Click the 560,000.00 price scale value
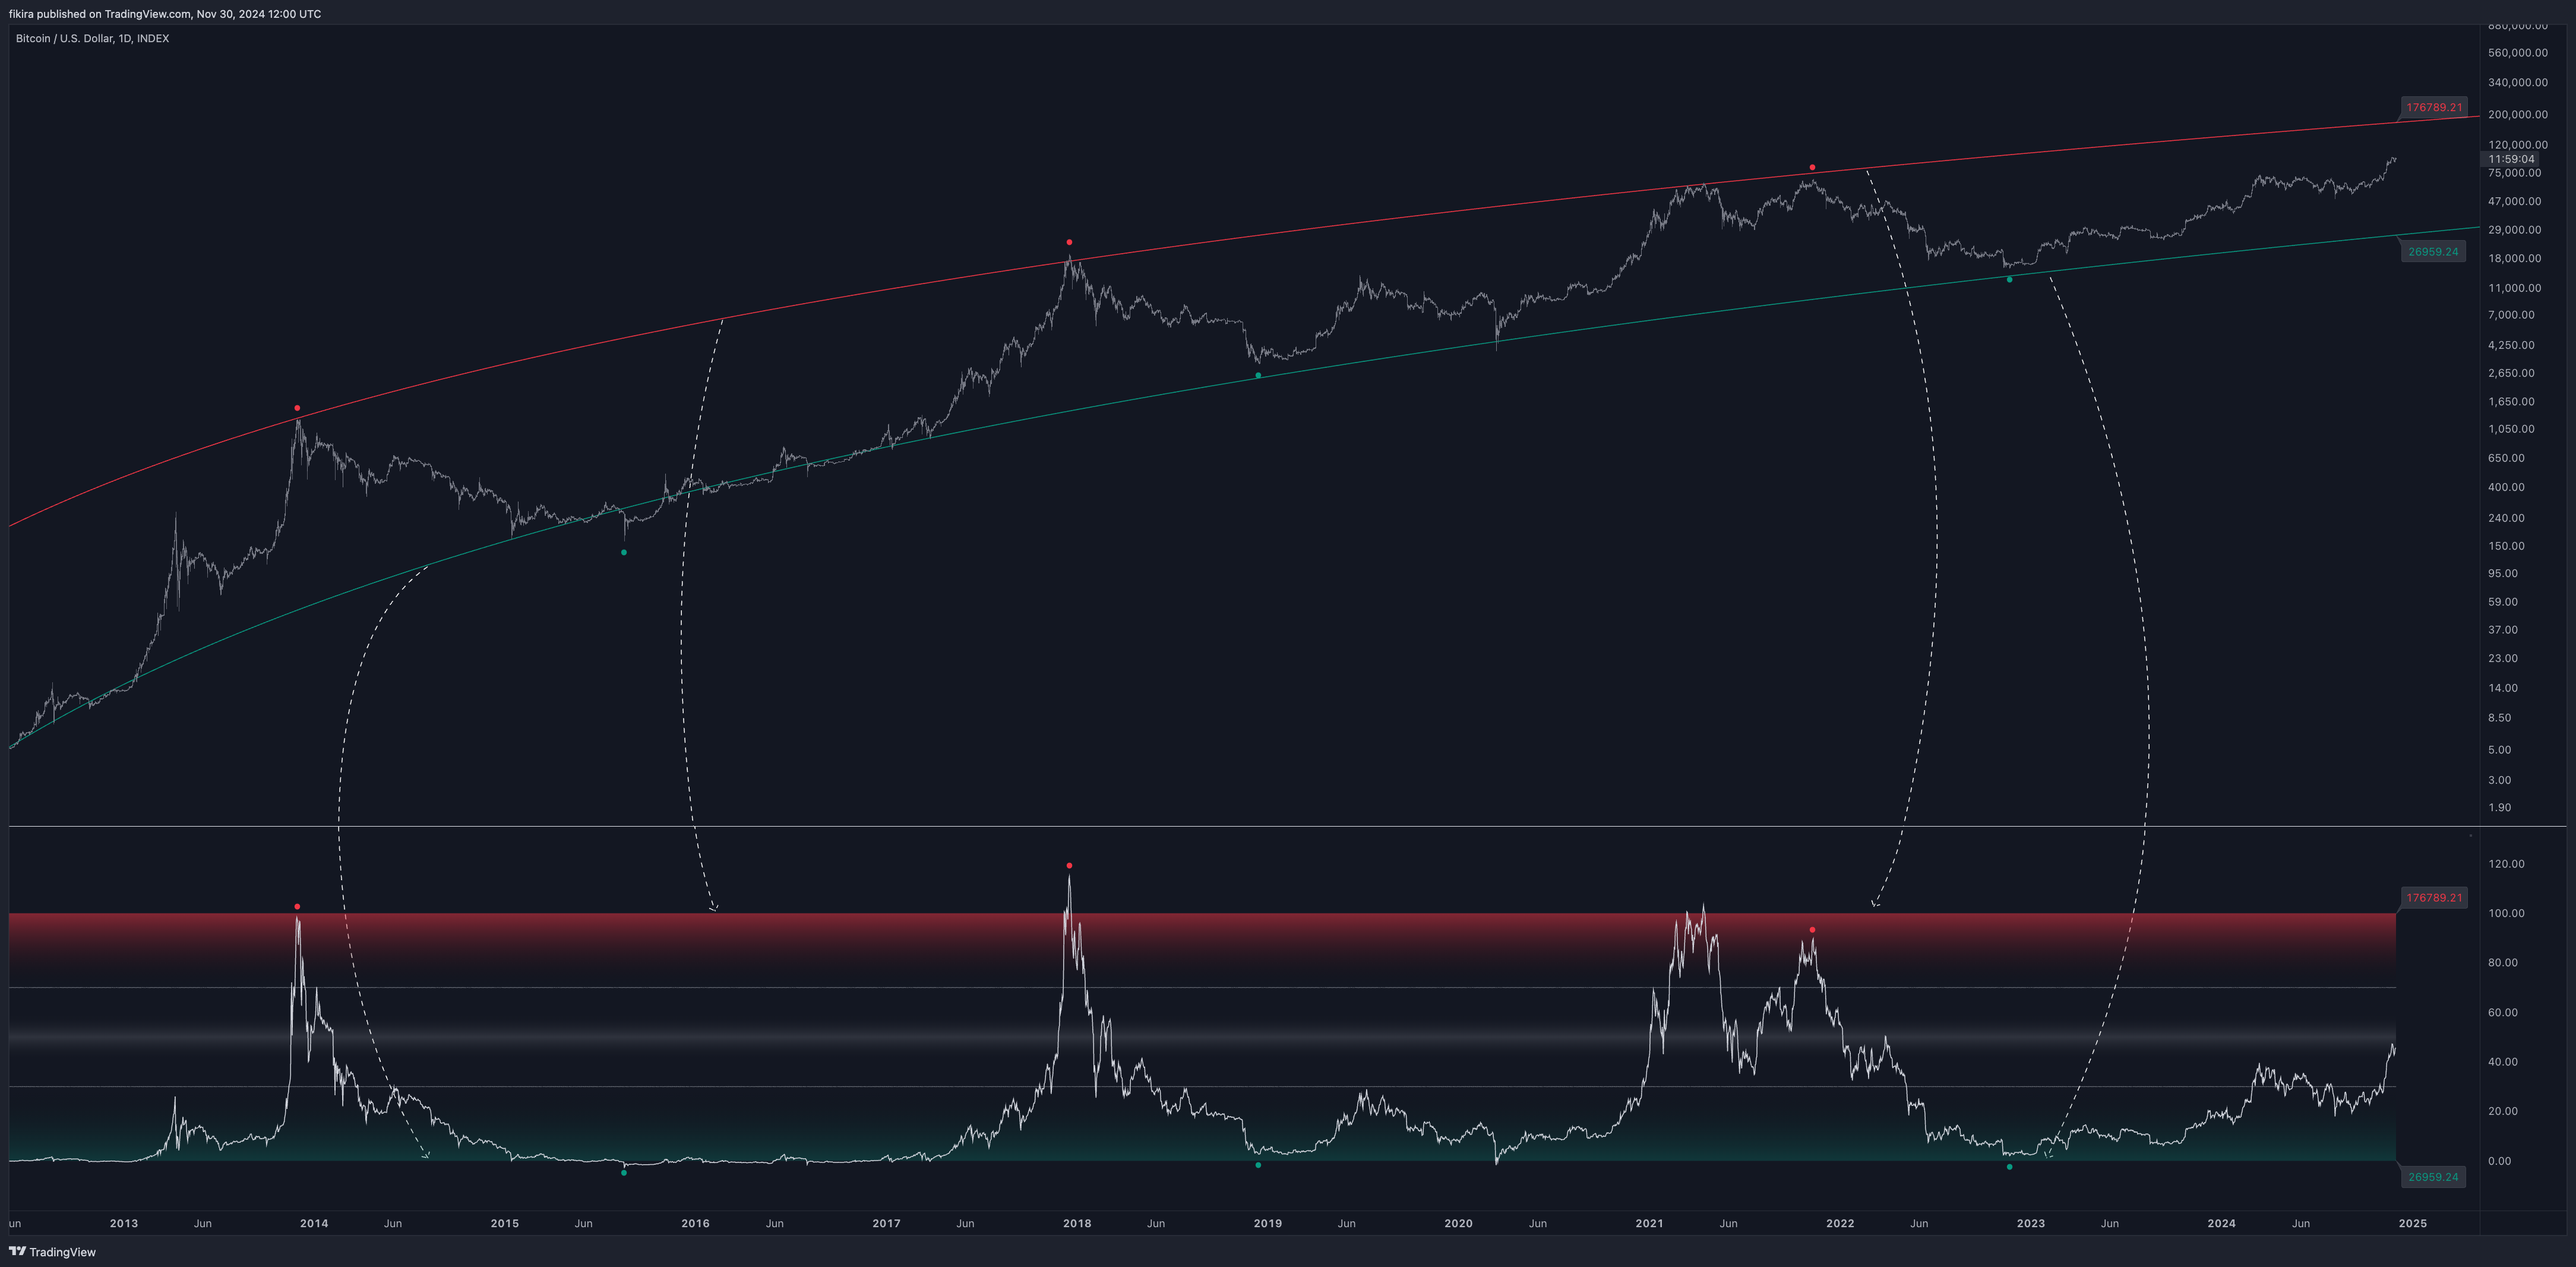This screenshot has height=1267, width=2576. point(2517,53)
